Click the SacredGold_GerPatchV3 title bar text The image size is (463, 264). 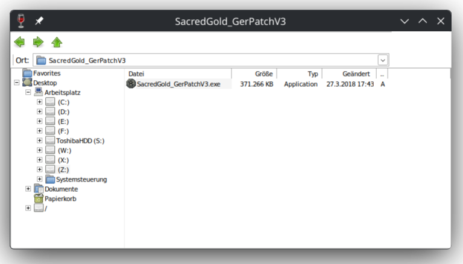(x=230, y=21)
